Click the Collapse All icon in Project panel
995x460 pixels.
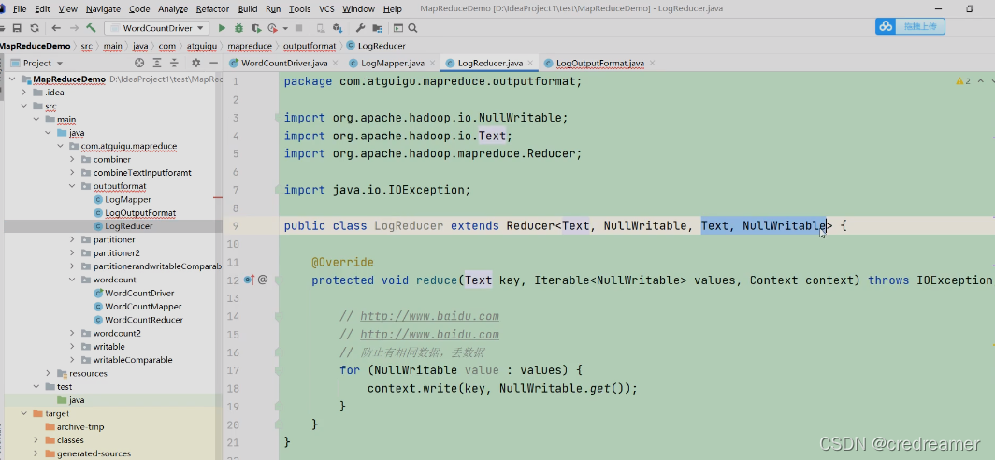(x=175, y=63)
